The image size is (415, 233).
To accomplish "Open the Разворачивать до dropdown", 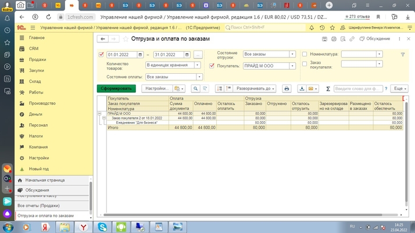I will tap(255, 89).
